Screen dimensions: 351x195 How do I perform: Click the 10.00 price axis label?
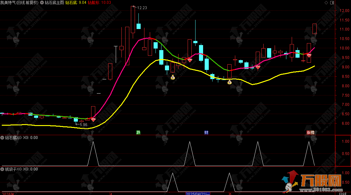pyautogui.click(x=344, y=48)
